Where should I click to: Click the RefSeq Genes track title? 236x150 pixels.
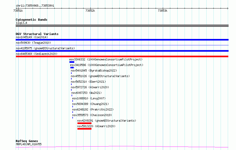click(27, 141)
